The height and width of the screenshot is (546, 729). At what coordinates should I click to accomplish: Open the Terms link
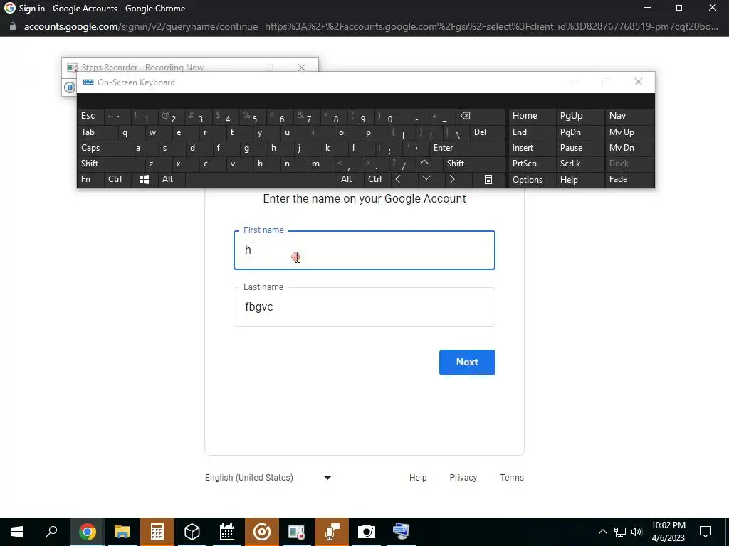point(511,478)
